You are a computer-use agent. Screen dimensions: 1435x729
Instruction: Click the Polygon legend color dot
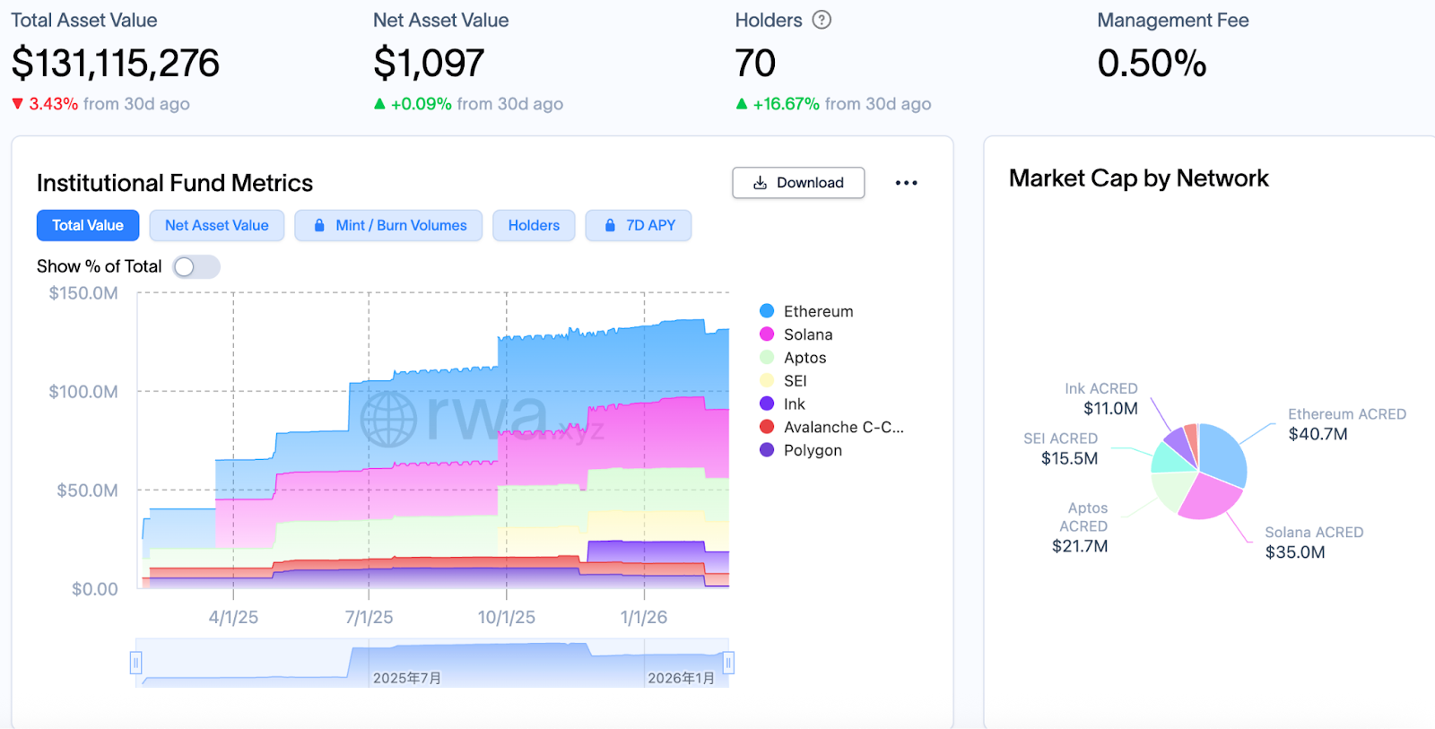[x=767, y=450]
